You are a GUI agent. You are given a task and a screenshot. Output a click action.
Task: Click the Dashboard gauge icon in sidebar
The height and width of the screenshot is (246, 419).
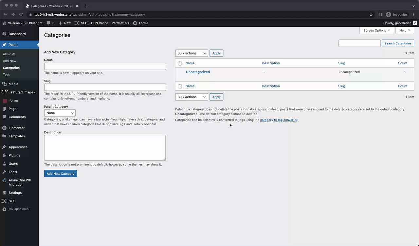pyautogui.click(x=4, y=34)
